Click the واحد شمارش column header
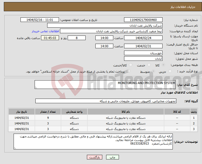 (74, 112)
